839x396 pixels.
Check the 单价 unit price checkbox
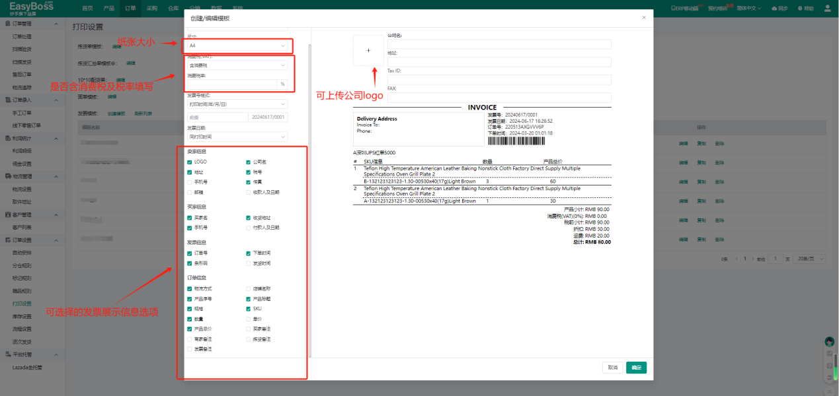(x=249, y=319)
